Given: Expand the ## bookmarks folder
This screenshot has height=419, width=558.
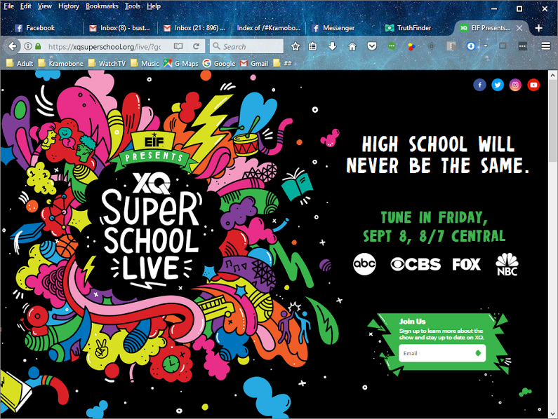Looking at the screenshot, I should click(x=283, y=63).
